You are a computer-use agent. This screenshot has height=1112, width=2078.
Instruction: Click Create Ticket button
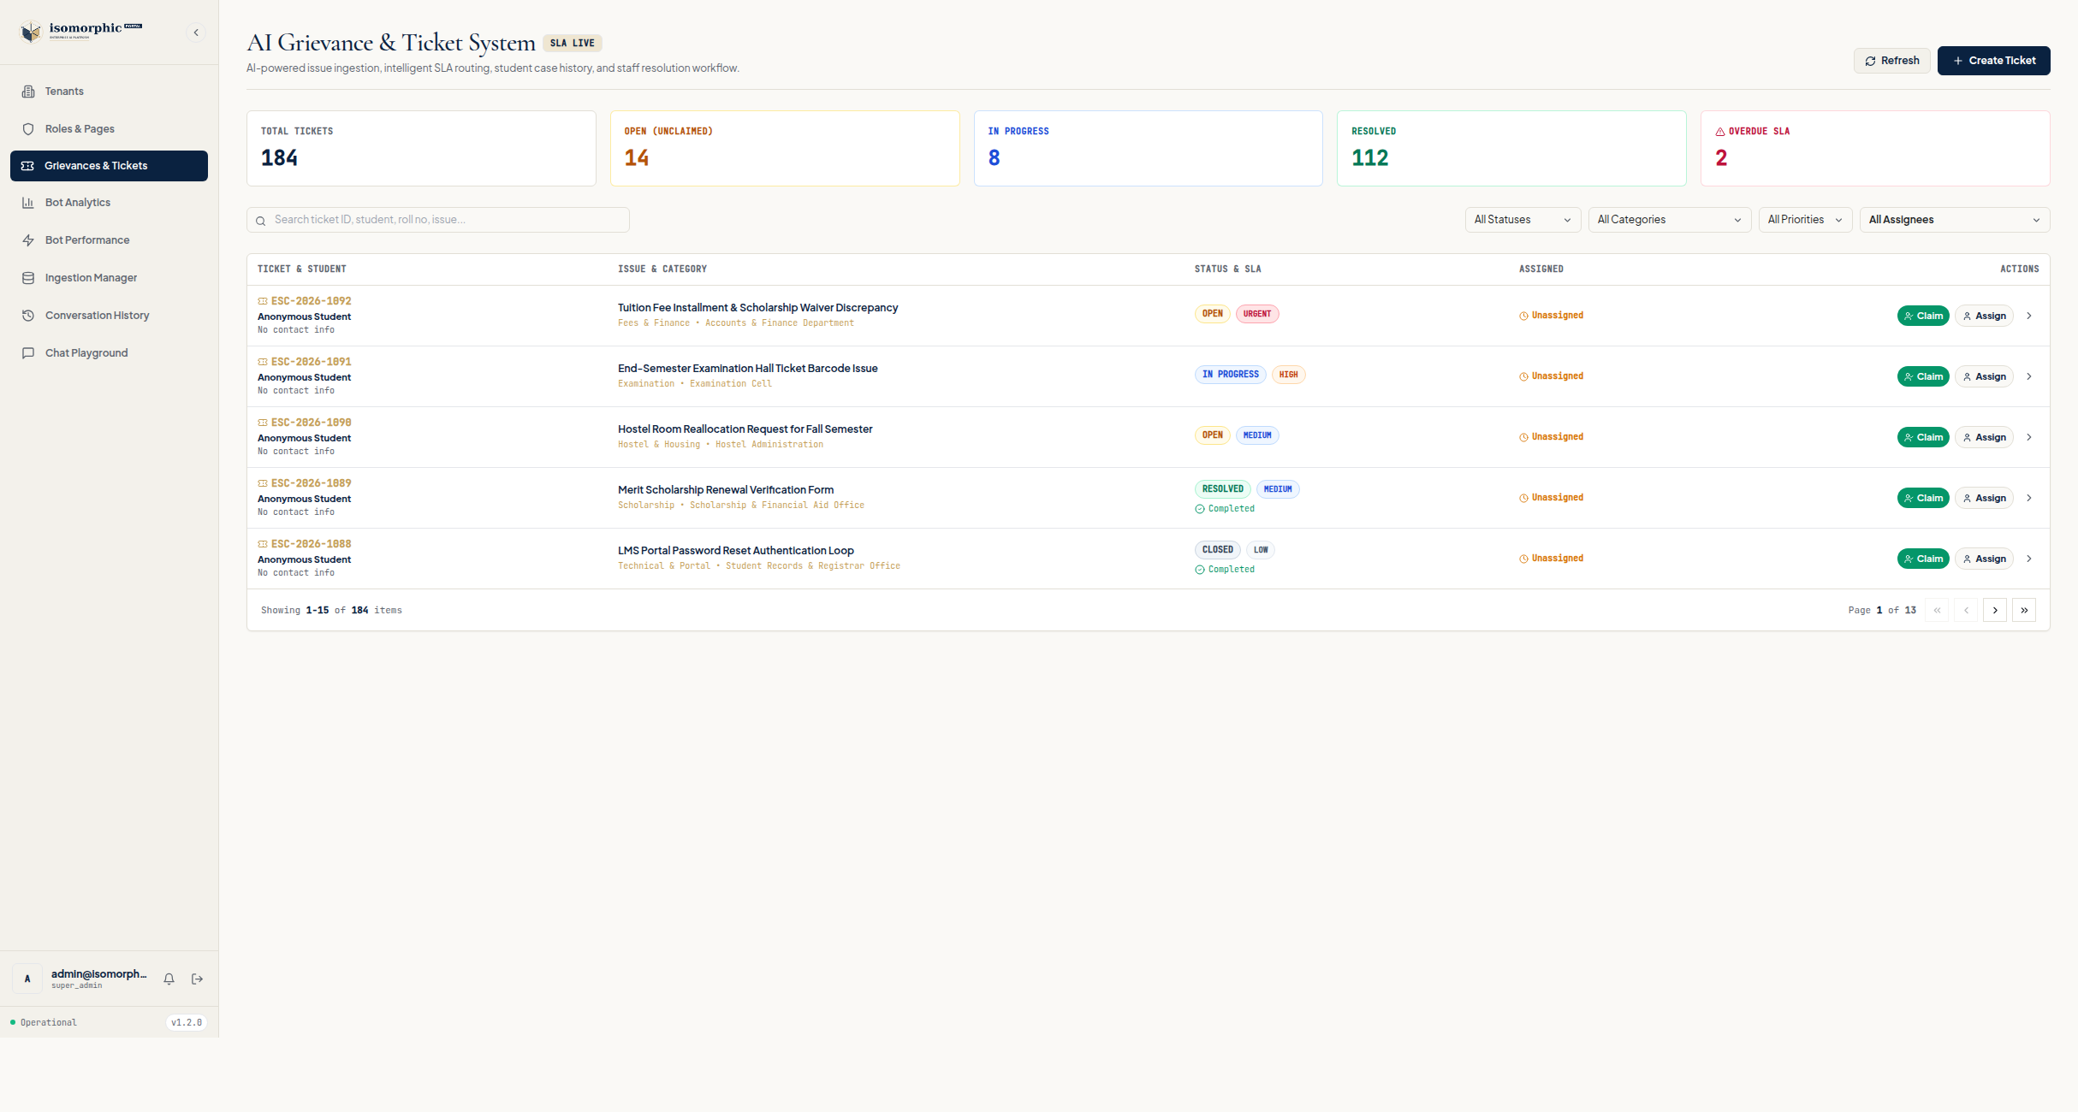tap(1993, 61)
